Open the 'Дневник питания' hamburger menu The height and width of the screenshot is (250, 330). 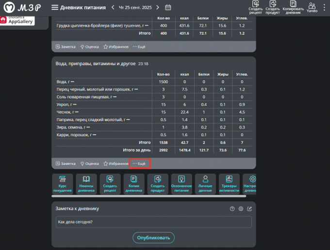point(55,7)
